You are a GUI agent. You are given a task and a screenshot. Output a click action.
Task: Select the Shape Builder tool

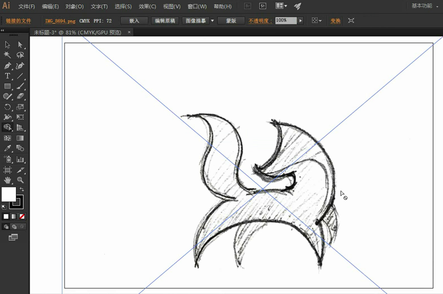pos(7,127)
